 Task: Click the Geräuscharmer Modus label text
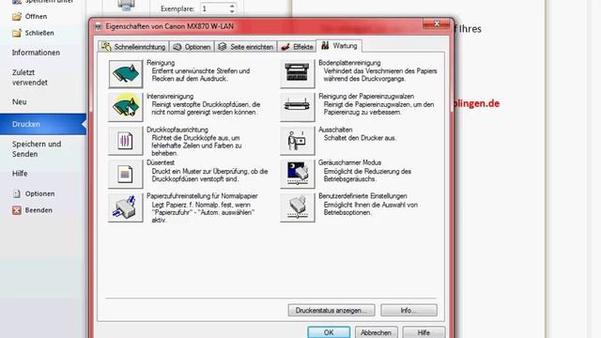click(x=350, y=162)
